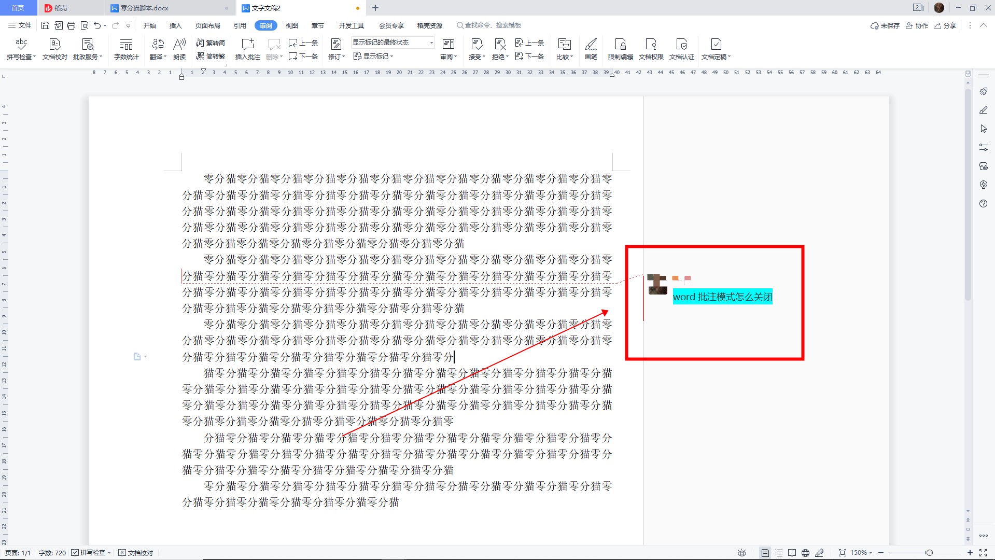This screenshot has height=560, width=995.
Task: Toggle writing mode pen icon in status bar
Action: click(x=819, y=553)
